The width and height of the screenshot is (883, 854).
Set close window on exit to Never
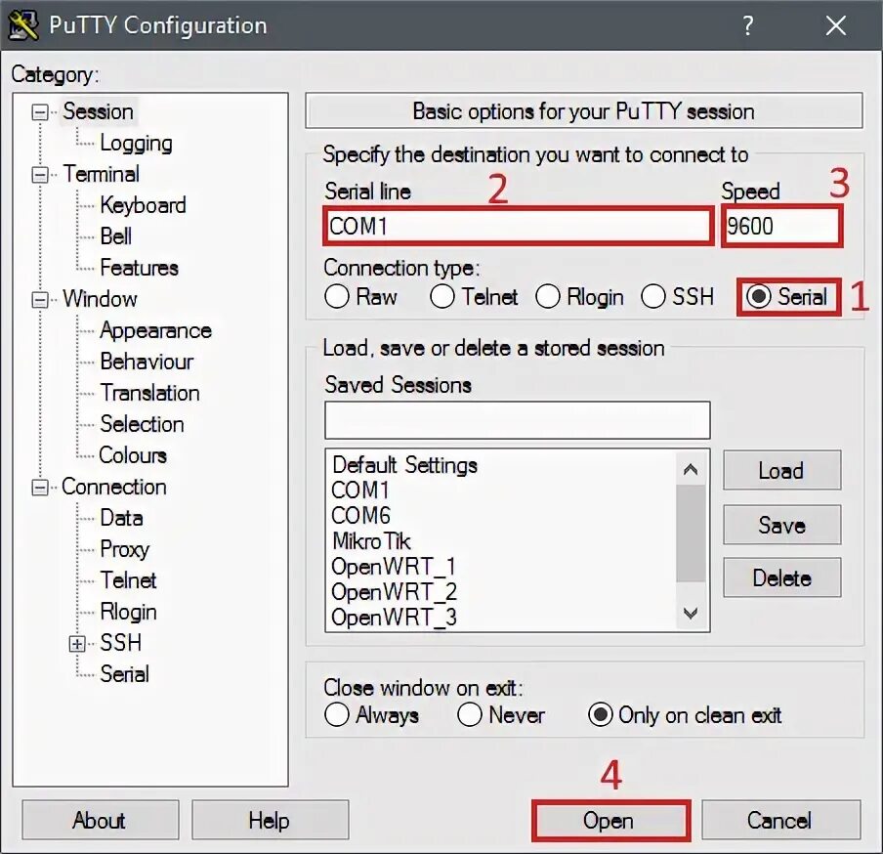coord(501,715)
